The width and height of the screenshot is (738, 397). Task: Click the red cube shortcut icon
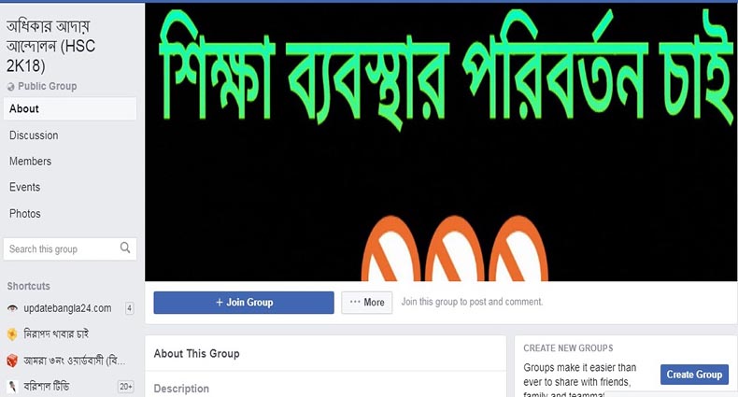point(12,361)
